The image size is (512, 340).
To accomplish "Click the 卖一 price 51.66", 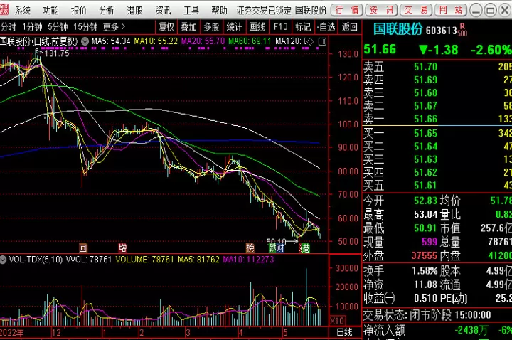I will [425, 119].
